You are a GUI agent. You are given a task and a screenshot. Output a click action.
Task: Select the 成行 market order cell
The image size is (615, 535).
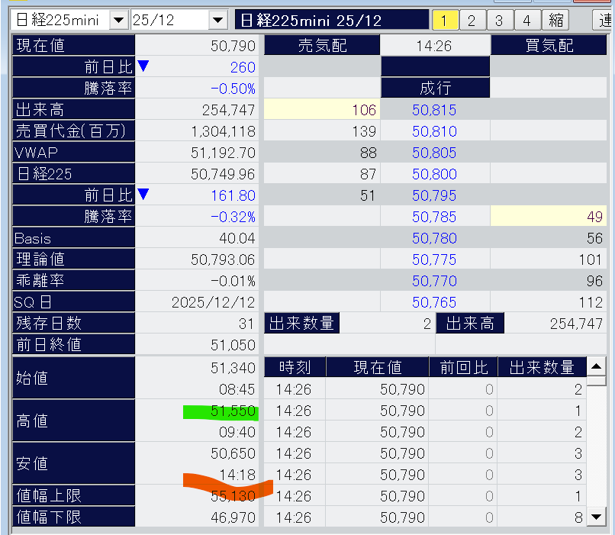(x=435, y=89)
